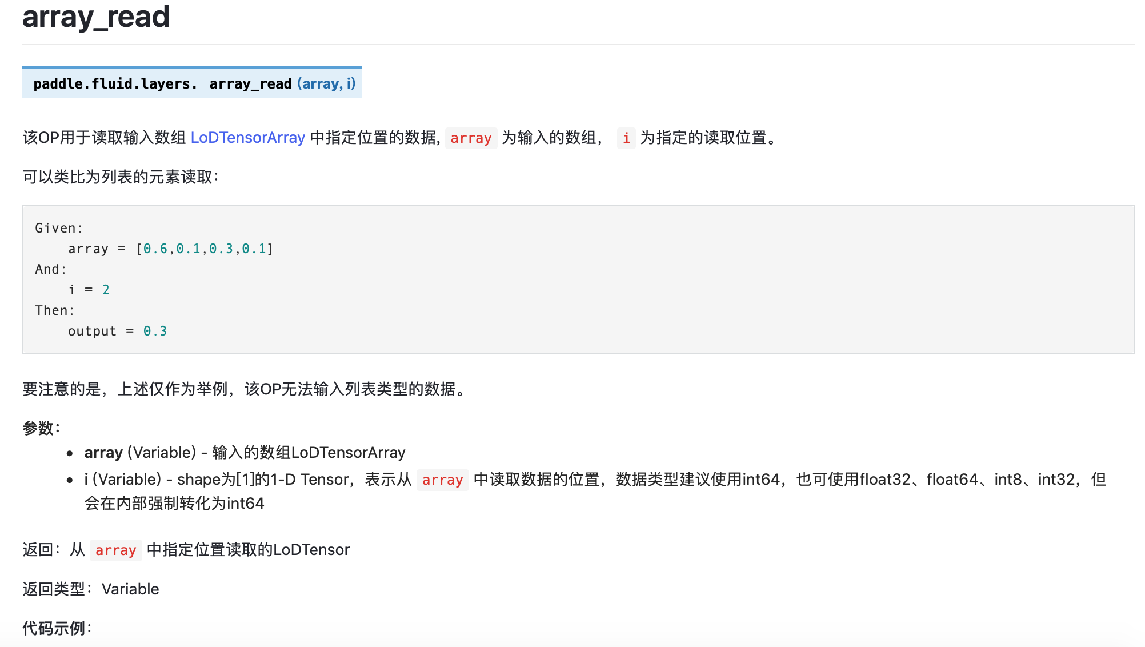1145x647 pixels.
Task: Click the i = 2 code line
Action: coord(89,290)
